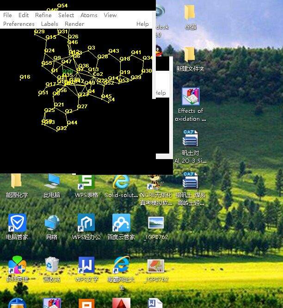This screenshot has width=283, height=308.
Task: Select the Q2 peak label
Action: click(69, 111)
